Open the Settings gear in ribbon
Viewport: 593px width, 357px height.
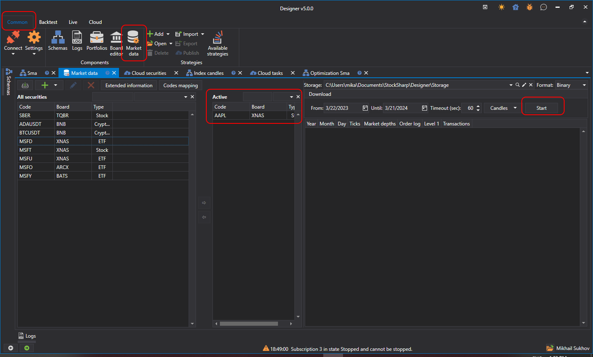click(x=34, y=40)
